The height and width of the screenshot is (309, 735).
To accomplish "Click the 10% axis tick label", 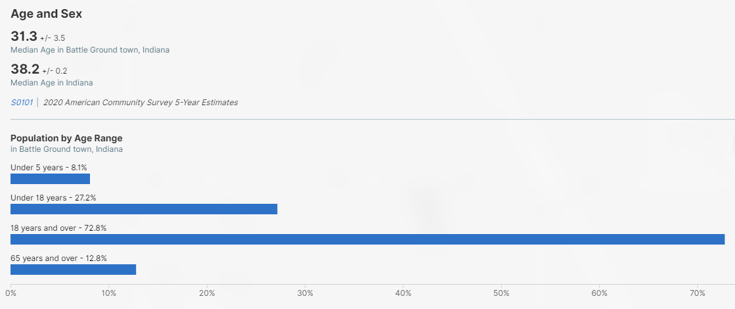I will 109,293.
